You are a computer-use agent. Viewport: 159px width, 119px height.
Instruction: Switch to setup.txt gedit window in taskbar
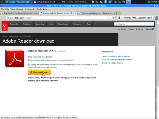[45, 2]
